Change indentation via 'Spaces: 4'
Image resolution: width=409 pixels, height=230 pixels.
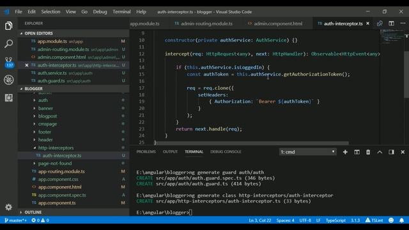click(286, 220)
